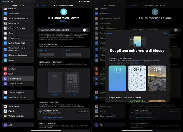This screenshot has width=183, height=132.
Task: Select Game Center in the right screenshot sidebar
Action: coord(109,106)
